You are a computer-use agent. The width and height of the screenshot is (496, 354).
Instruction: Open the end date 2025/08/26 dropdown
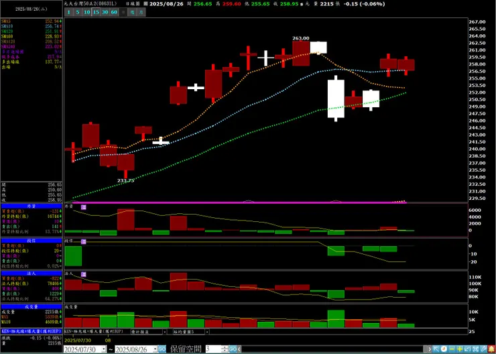pos(156,349)
